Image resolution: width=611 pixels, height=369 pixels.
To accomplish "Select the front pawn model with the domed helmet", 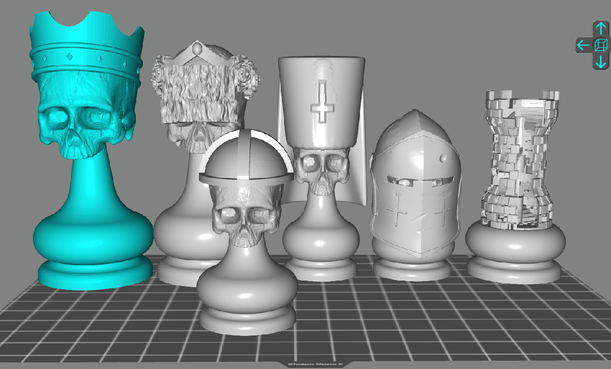I will click(x=247, y=233).
